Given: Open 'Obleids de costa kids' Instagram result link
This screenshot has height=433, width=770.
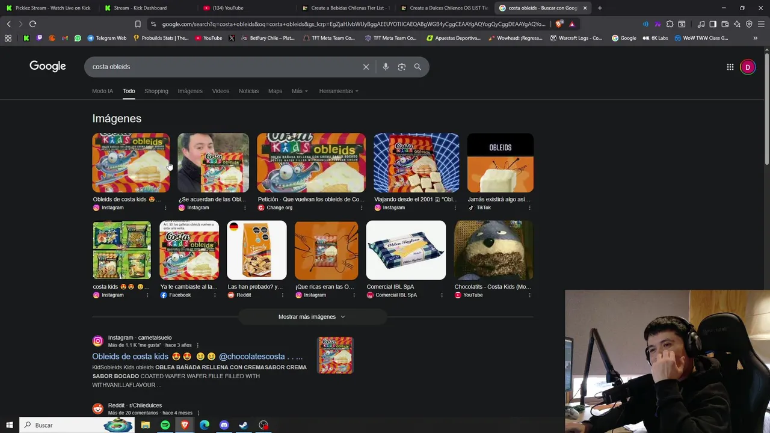Looking at the screenshot, I should click(x=197, y=357).
